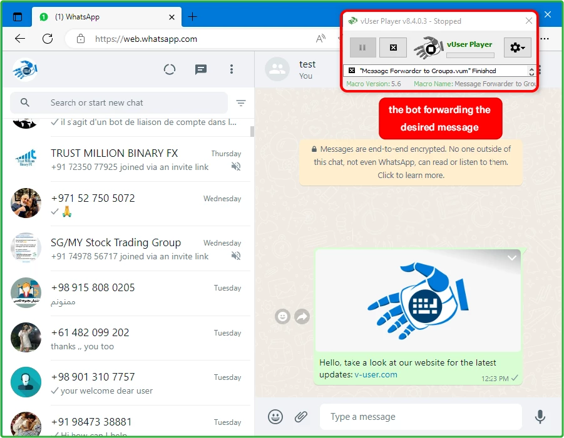Image resolution: width=564 pixels, height=438 pixels.
Task: Open vUser Player settings gear dropdown
Action: click(517, 47)
